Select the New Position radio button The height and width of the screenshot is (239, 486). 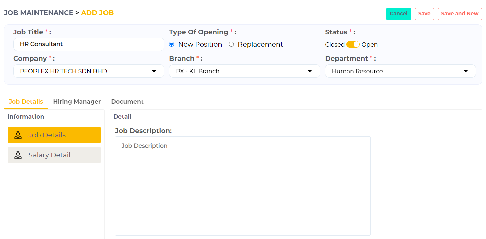172,44
